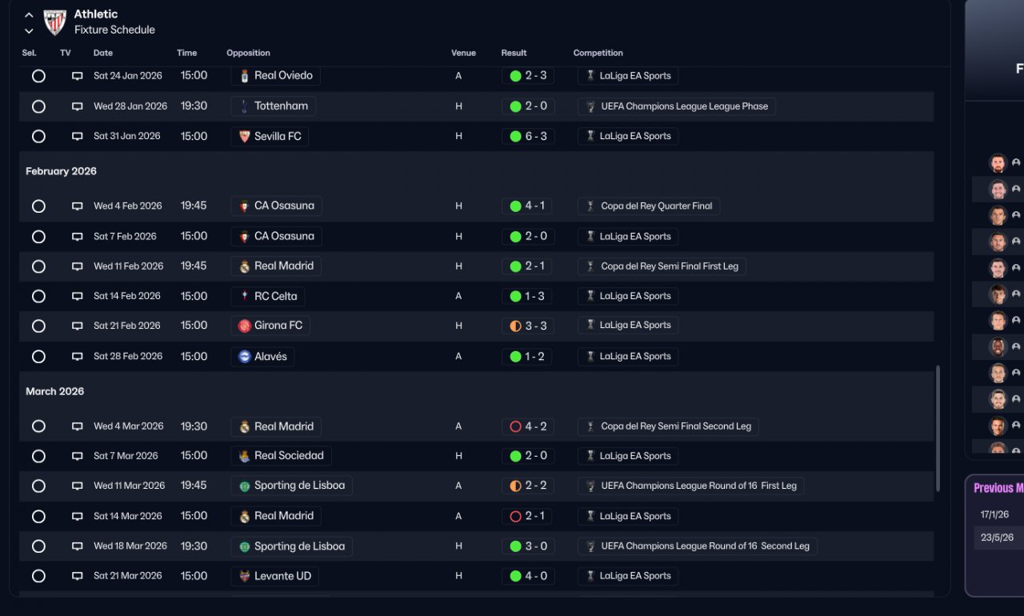Screen dimensions: 1024x616
Task: Click the half-orange draw indicator for Girona FC
Action: click(516, 326)
